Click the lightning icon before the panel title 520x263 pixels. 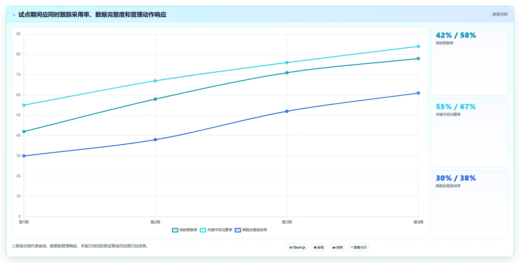tap(14, 15)
